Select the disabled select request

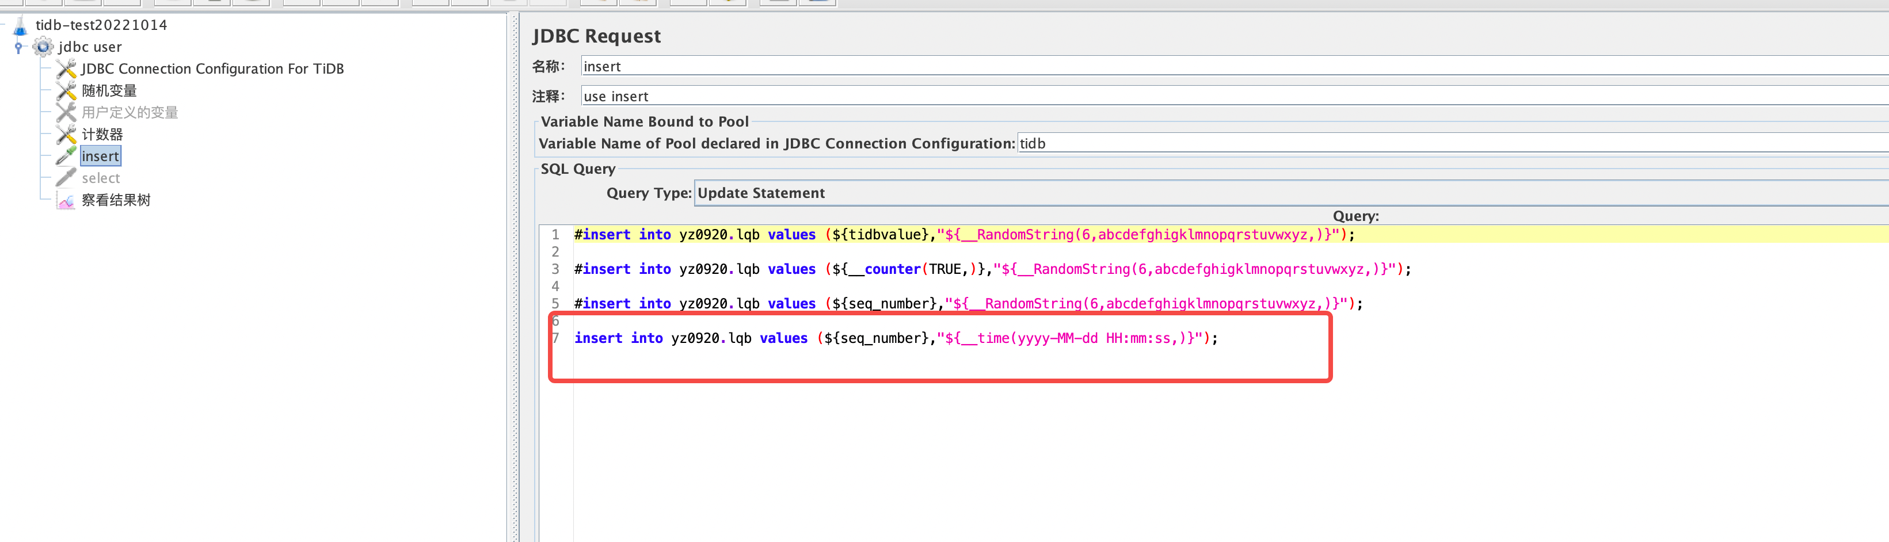[x=101, y=178]
